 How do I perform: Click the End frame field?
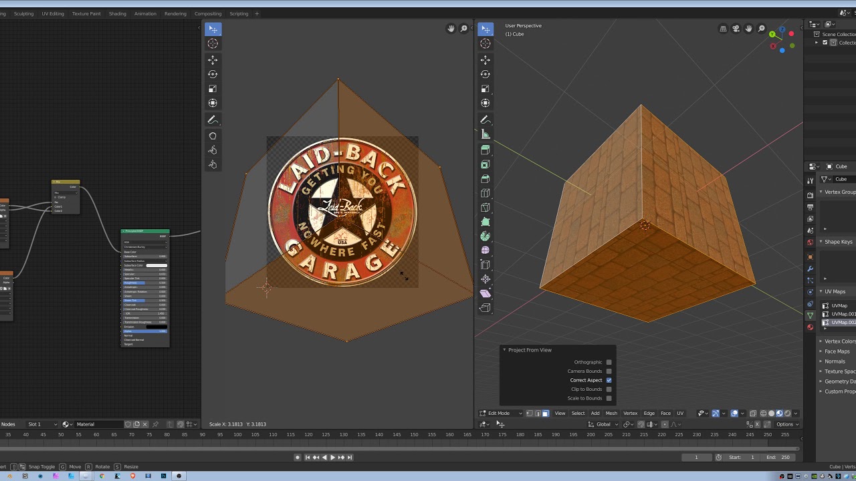tap(778, 458)
